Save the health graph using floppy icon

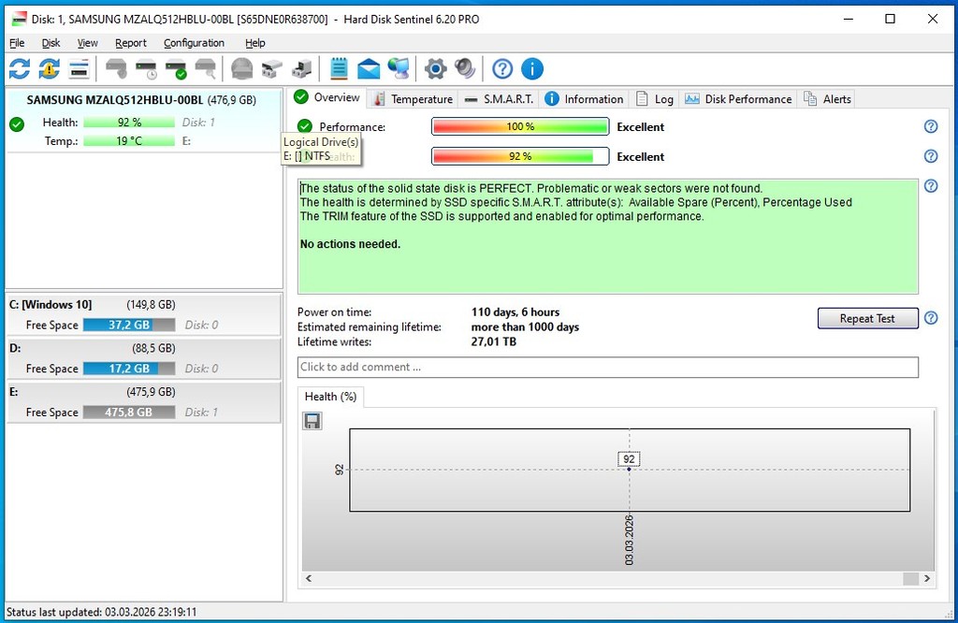point(312,421)
